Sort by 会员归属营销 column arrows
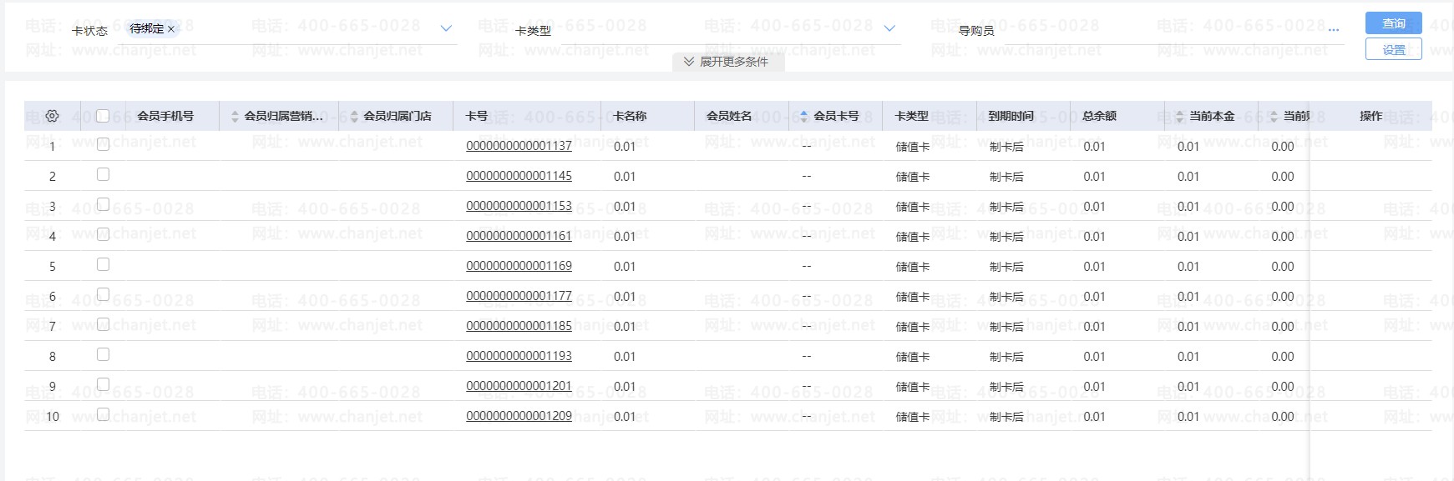The height and width of the screenshot is (481, 1454). click(235, 116)
